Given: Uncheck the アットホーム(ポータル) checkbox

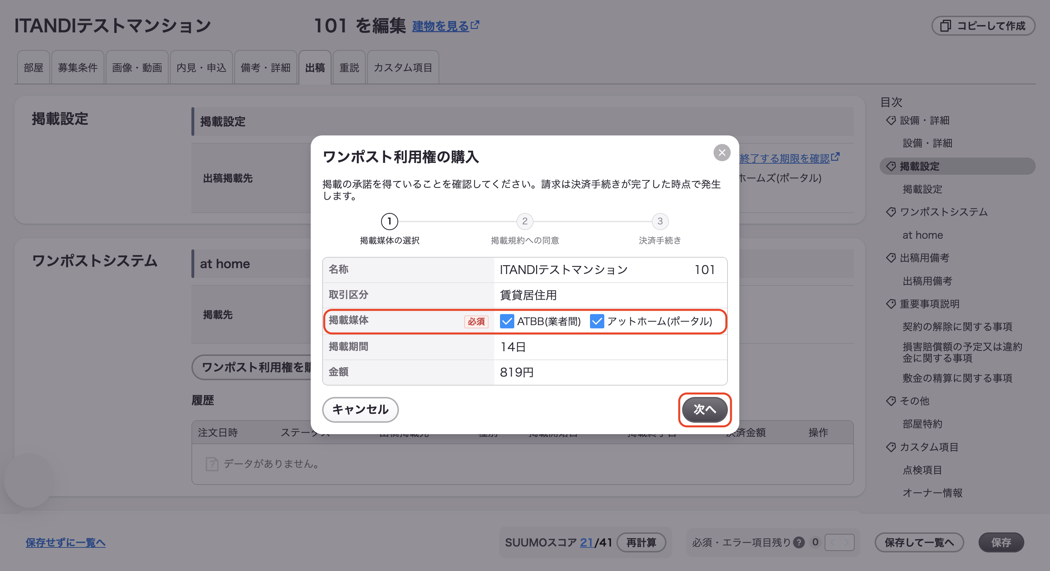Looking at the screenshot, I should [597, 321].
